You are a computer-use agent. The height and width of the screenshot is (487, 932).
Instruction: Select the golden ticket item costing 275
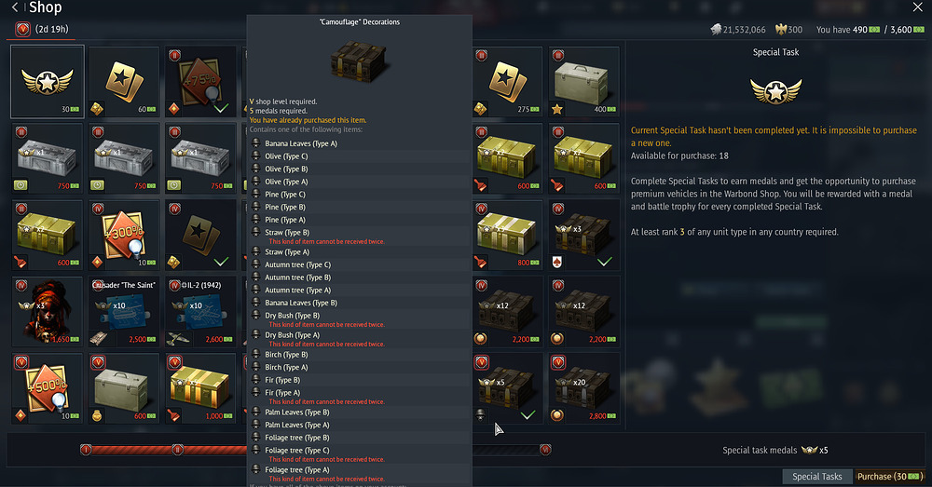tap(507, 81)
